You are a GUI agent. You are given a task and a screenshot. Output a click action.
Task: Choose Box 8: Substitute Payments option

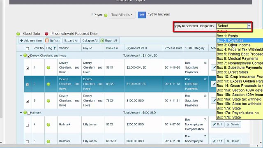click(240, 67)
